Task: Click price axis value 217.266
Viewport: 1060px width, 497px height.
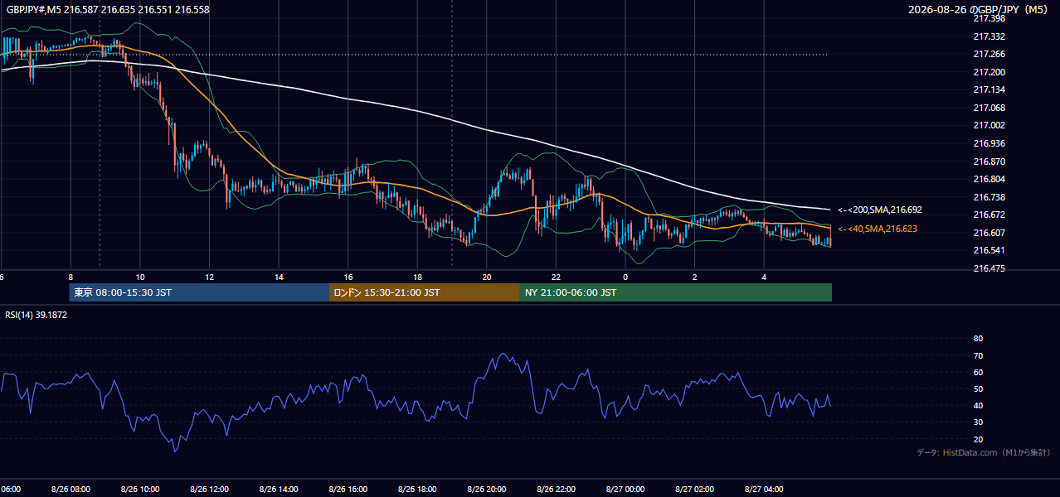Action: [x=989, y=54]
